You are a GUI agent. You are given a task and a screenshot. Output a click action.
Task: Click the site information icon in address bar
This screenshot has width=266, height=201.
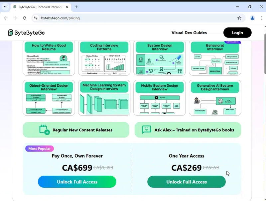tap(36, 18)
